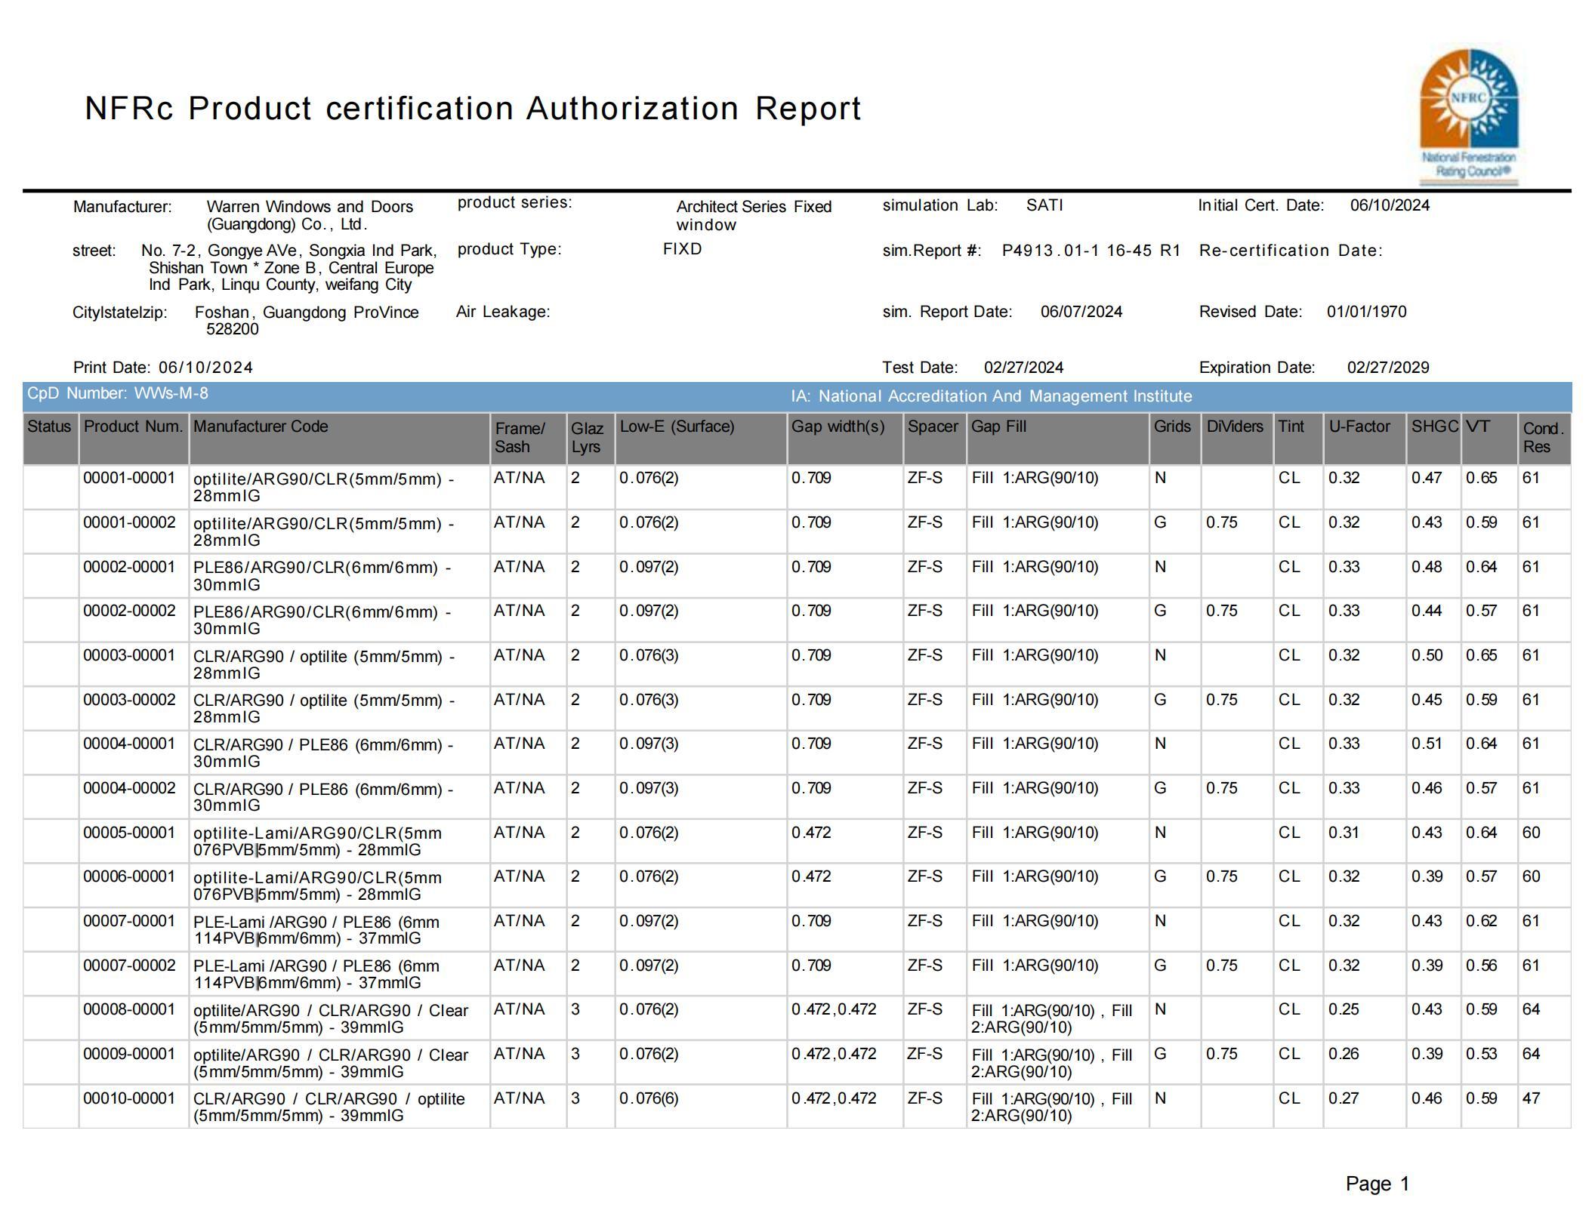The image size is (1595, 1232).
Task: Click Expiration Date value 02/27/2029
Action: click(1388, 368)
